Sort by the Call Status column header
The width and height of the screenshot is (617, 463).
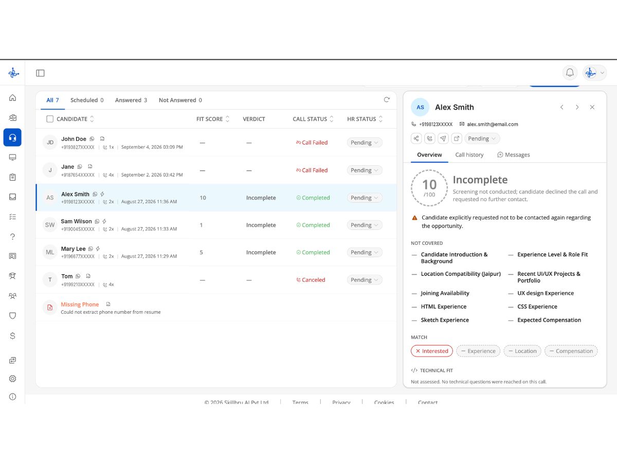point(313,119)
